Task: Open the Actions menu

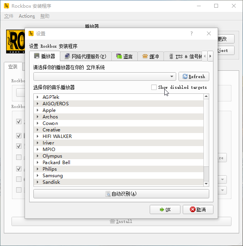Action: click(27, 16)
